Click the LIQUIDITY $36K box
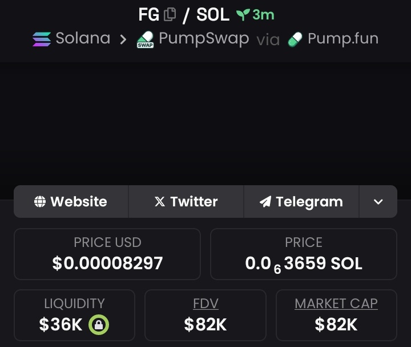411x347 pixels. tap(74, 315)
